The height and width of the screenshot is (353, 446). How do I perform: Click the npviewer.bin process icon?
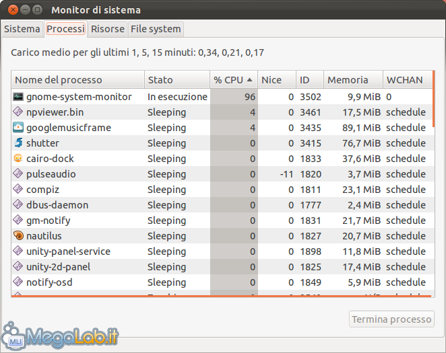point(18,112)
